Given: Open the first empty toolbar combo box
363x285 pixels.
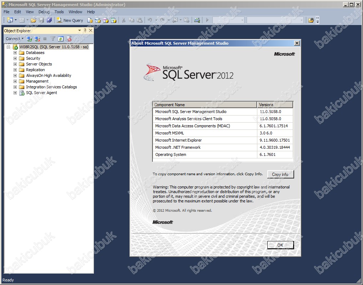Looking at the screenshot, I should (228, 20).
